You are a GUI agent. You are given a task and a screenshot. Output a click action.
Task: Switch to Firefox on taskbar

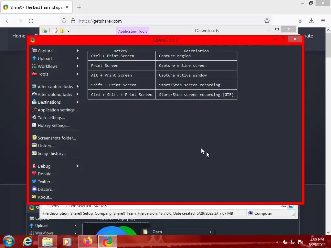87,242
